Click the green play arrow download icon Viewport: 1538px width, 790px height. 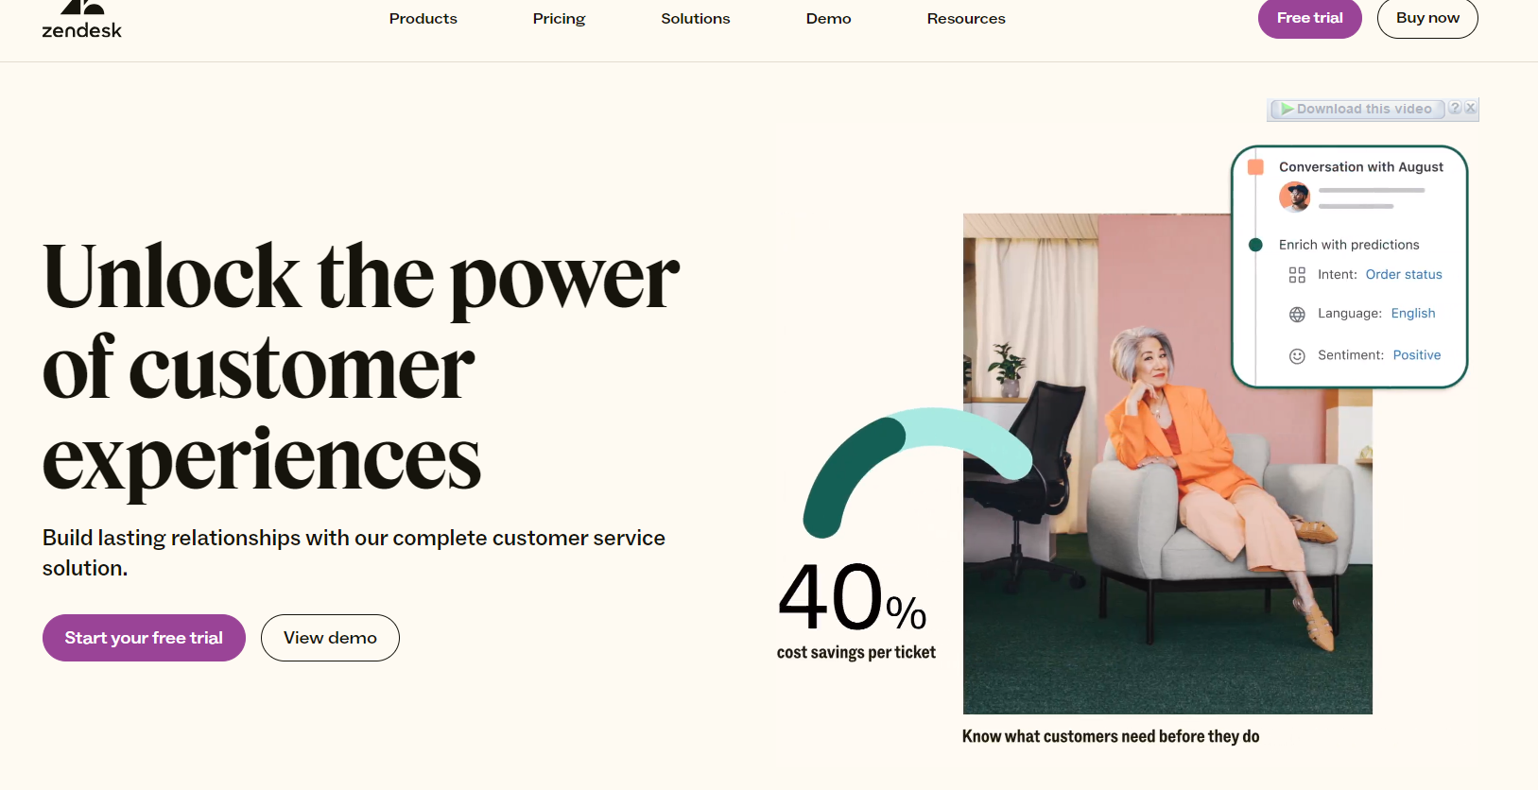point(1287,110)
